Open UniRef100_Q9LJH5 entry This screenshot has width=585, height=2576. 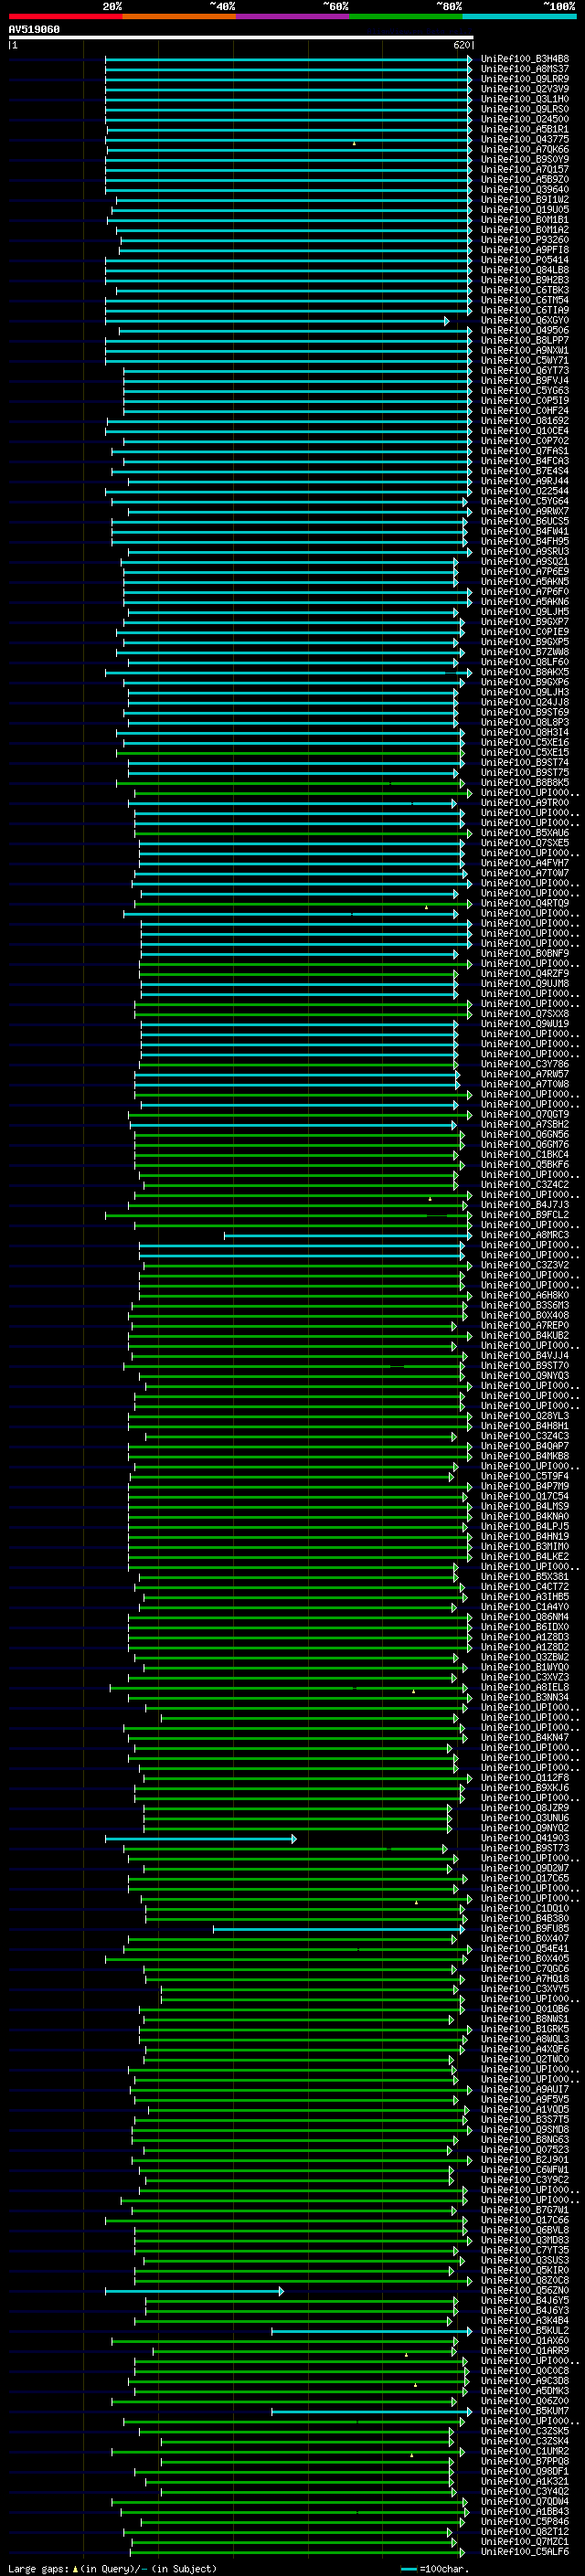pos(525,612)
